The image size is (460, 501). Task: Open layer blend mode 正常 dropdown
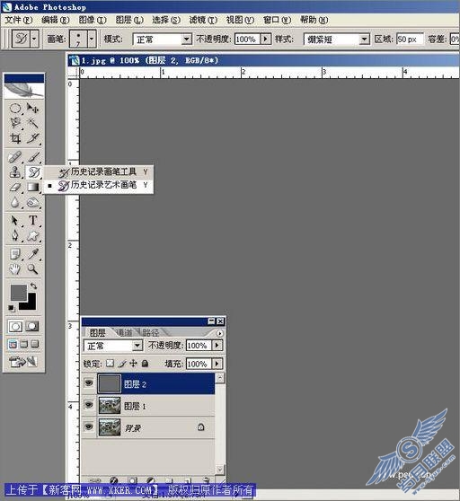click(137, 346)
